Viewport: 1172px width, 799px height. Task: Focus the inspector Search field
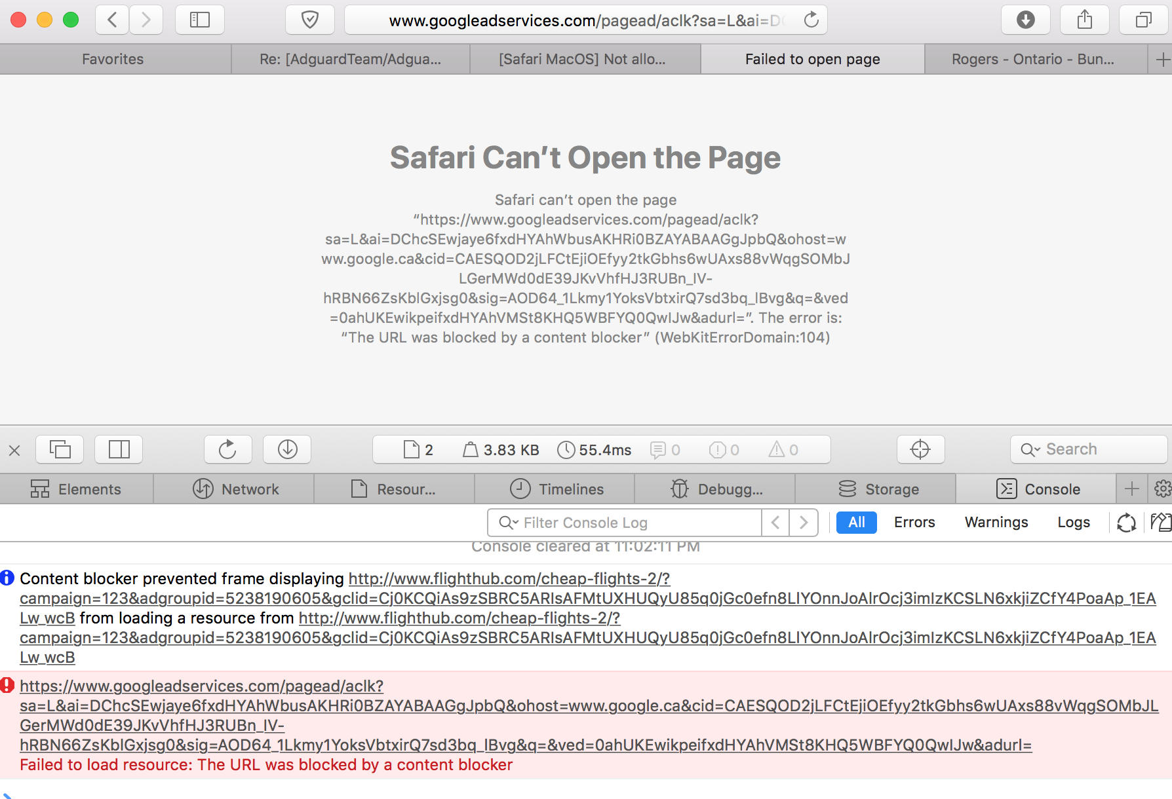click(1089, 449)
